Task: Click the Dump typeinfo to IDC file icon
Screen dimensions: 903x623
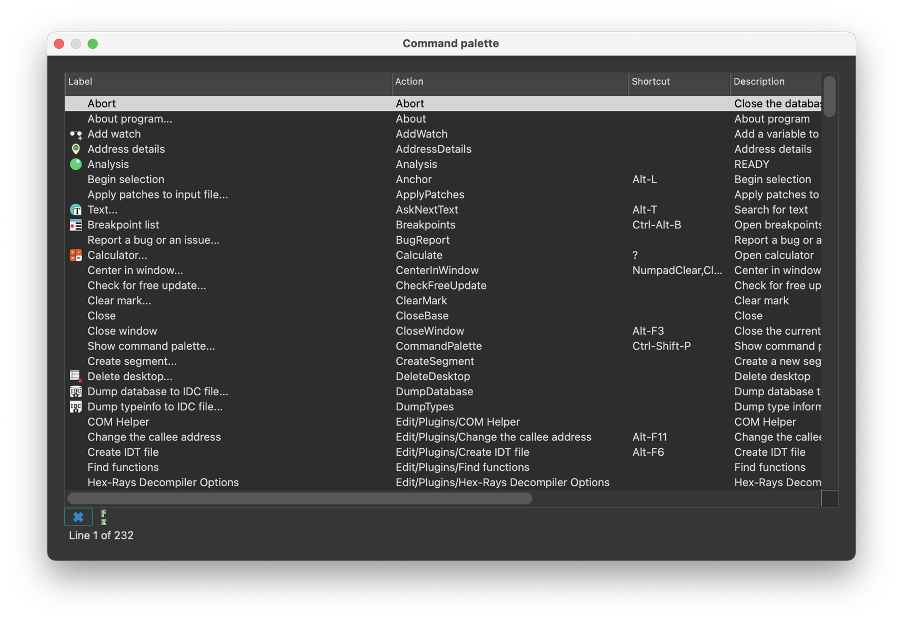Action: pos(76,407)
